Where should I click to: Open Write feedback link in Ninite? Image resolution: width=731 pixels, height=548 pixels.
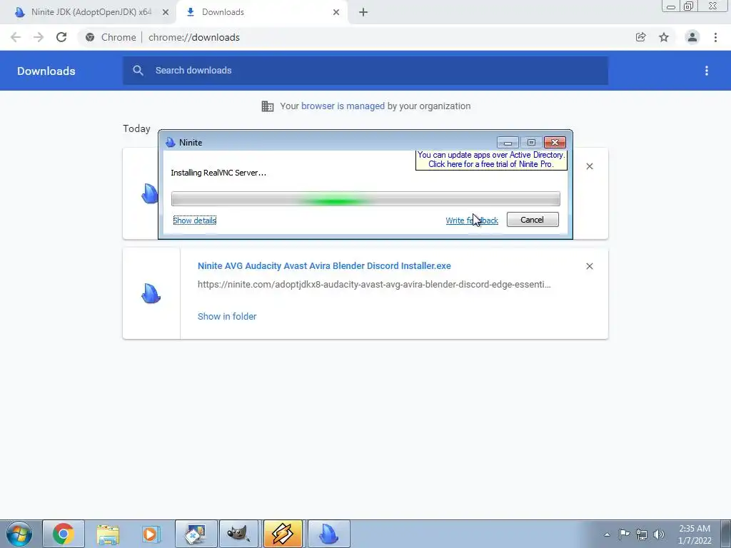pos(472,220)
